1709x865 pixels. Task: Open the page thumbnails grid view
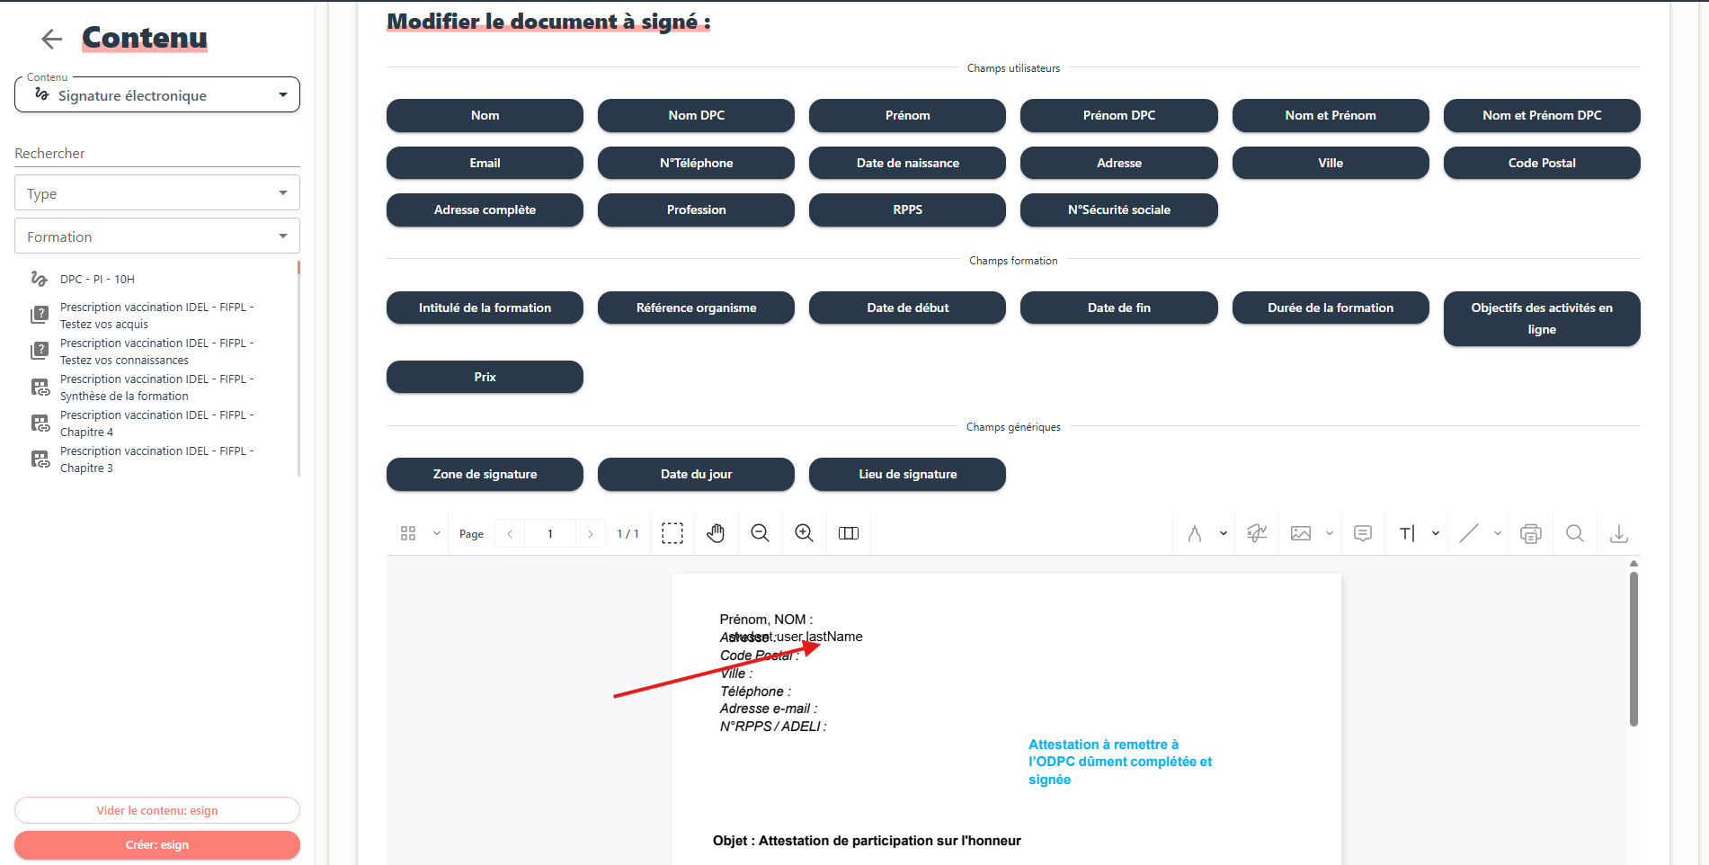point(408,533)
